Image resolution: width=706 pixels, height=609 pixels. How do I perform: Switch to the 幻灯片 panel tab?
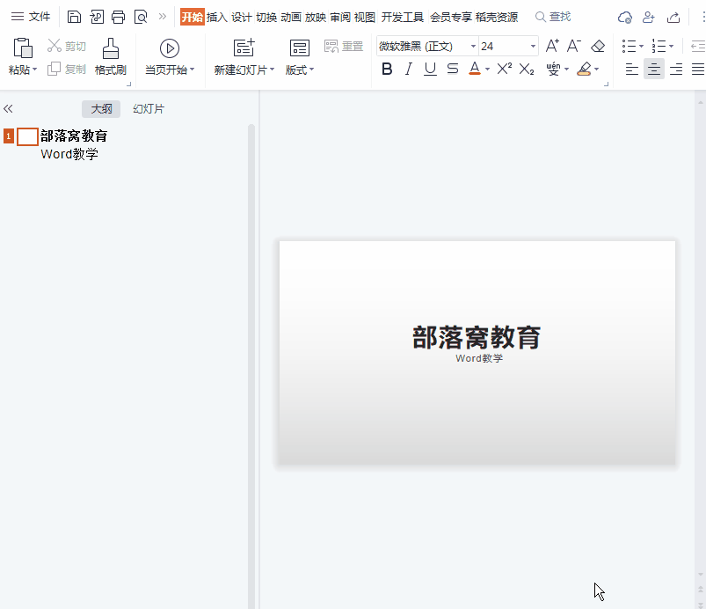tap(148, 108)
